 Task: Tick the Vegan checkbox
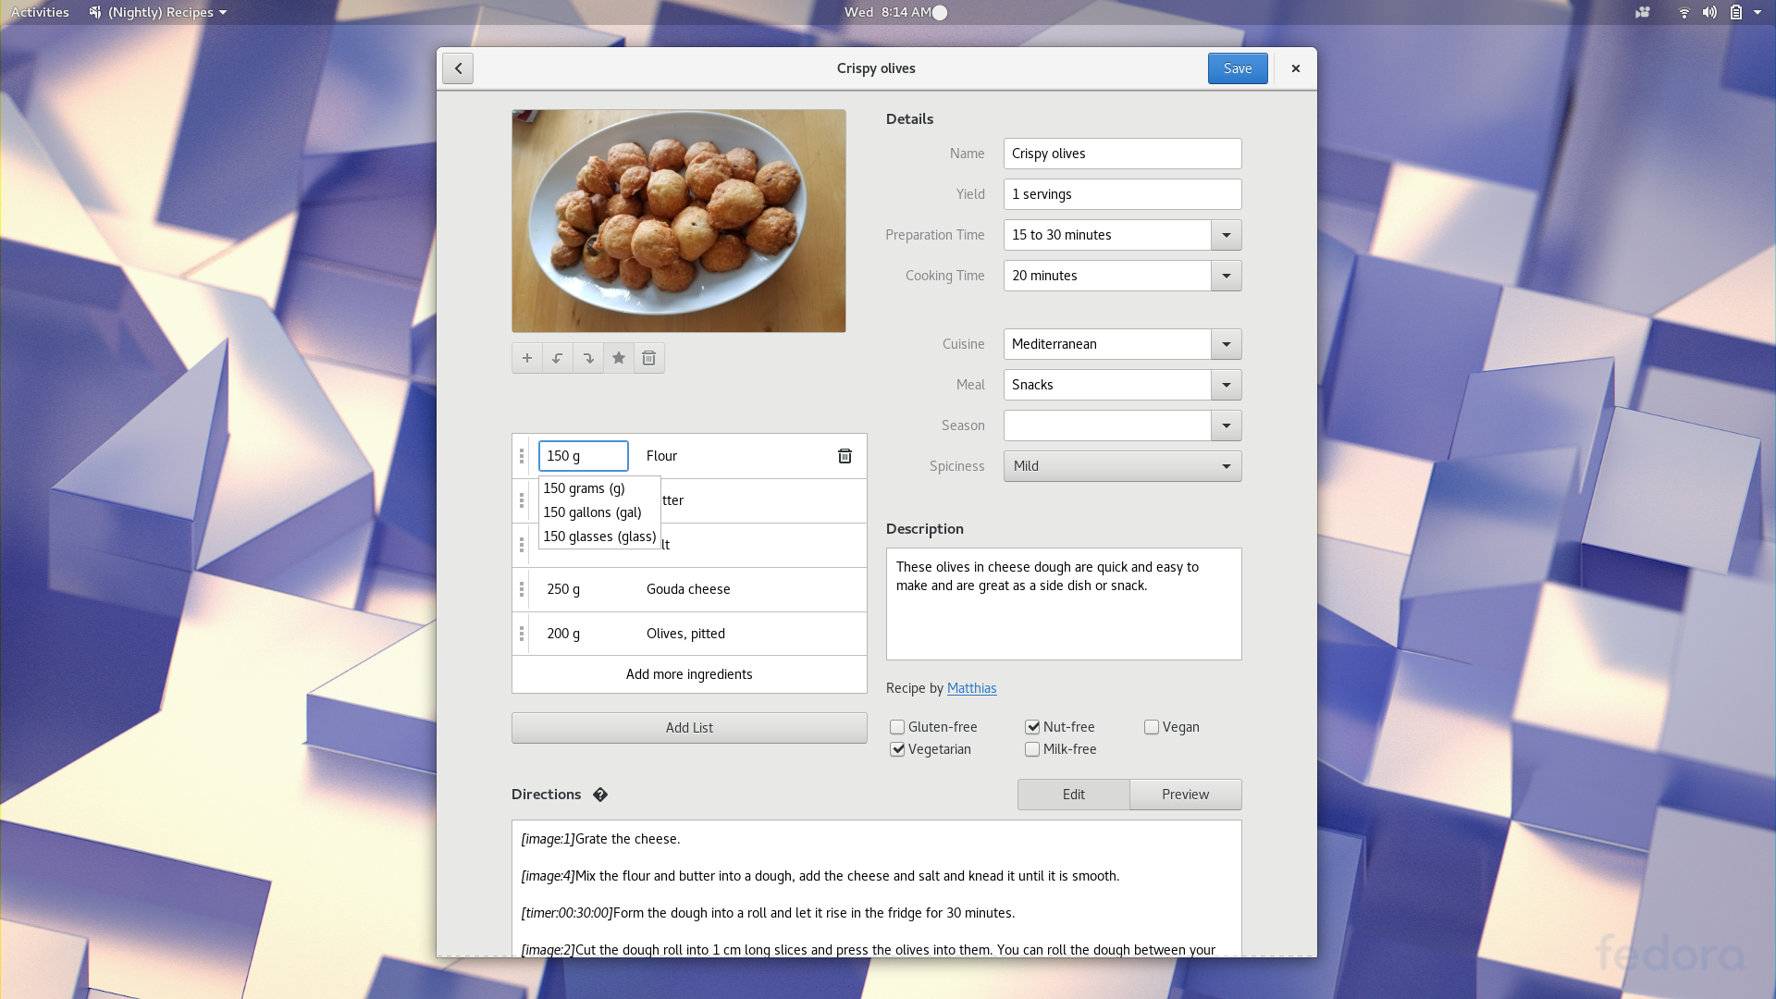(1152, 727)
